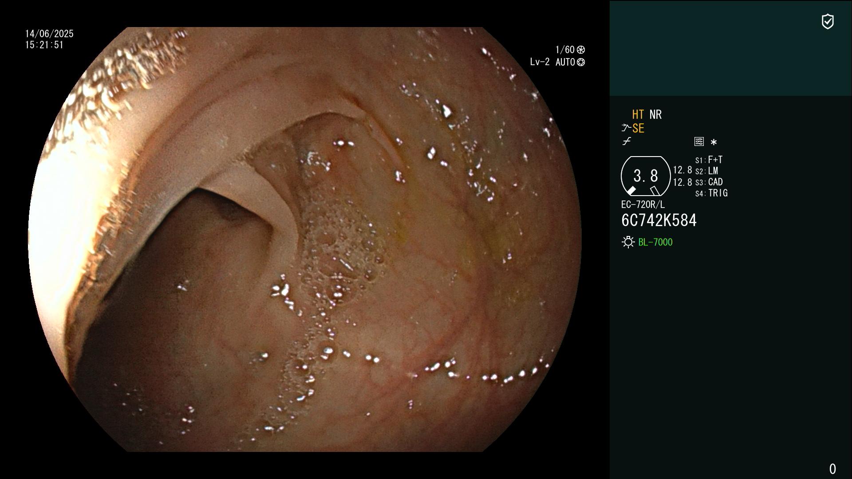This screenshot has height=479, width=852.
Task: Click the serial number 6C742K584
Action: (x=659, y=220)
